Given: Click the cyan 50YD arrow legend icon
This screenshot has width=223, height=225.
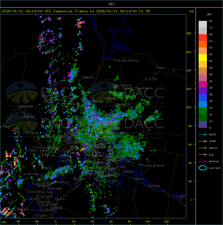Looking at the screenshot, I should (203, 135).
